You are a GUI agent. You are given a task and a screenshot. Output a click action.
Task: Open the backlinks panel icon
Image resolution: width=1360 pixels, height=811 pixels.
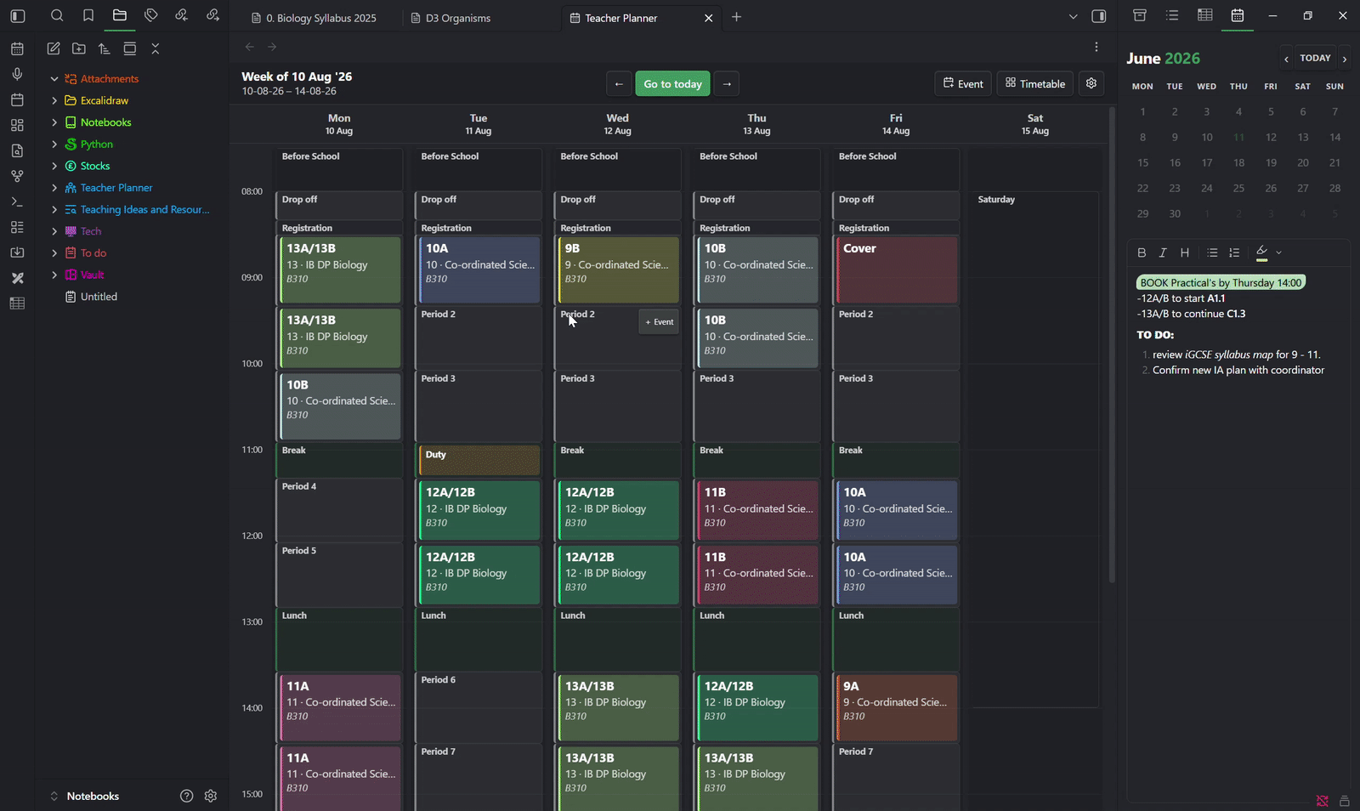182,15
